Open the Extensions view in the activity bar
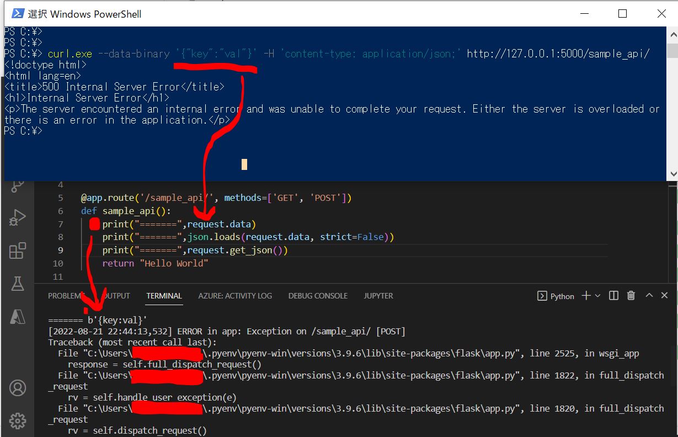The image size is (678, 437). point(18,251)
